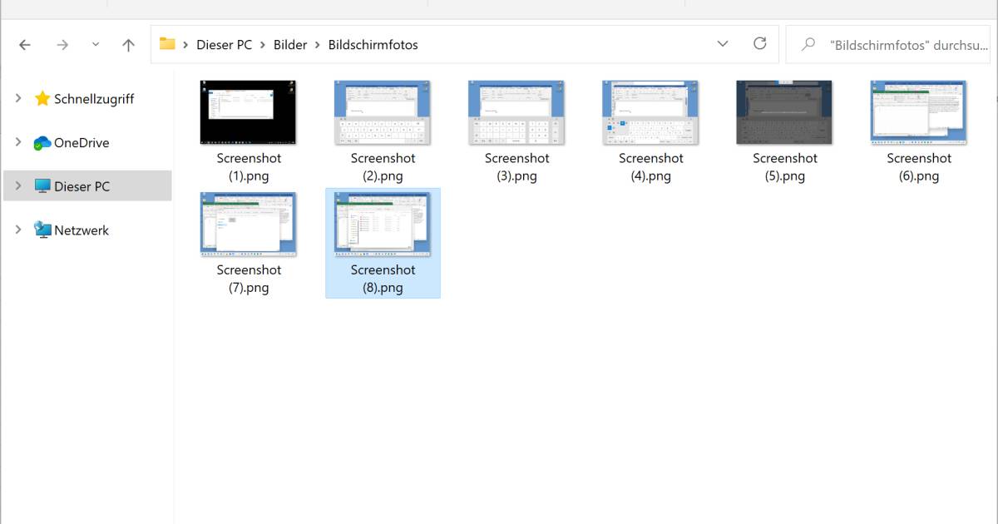Refresh the folder view
The image size is (998, 524).
click(x=759, y=44)
